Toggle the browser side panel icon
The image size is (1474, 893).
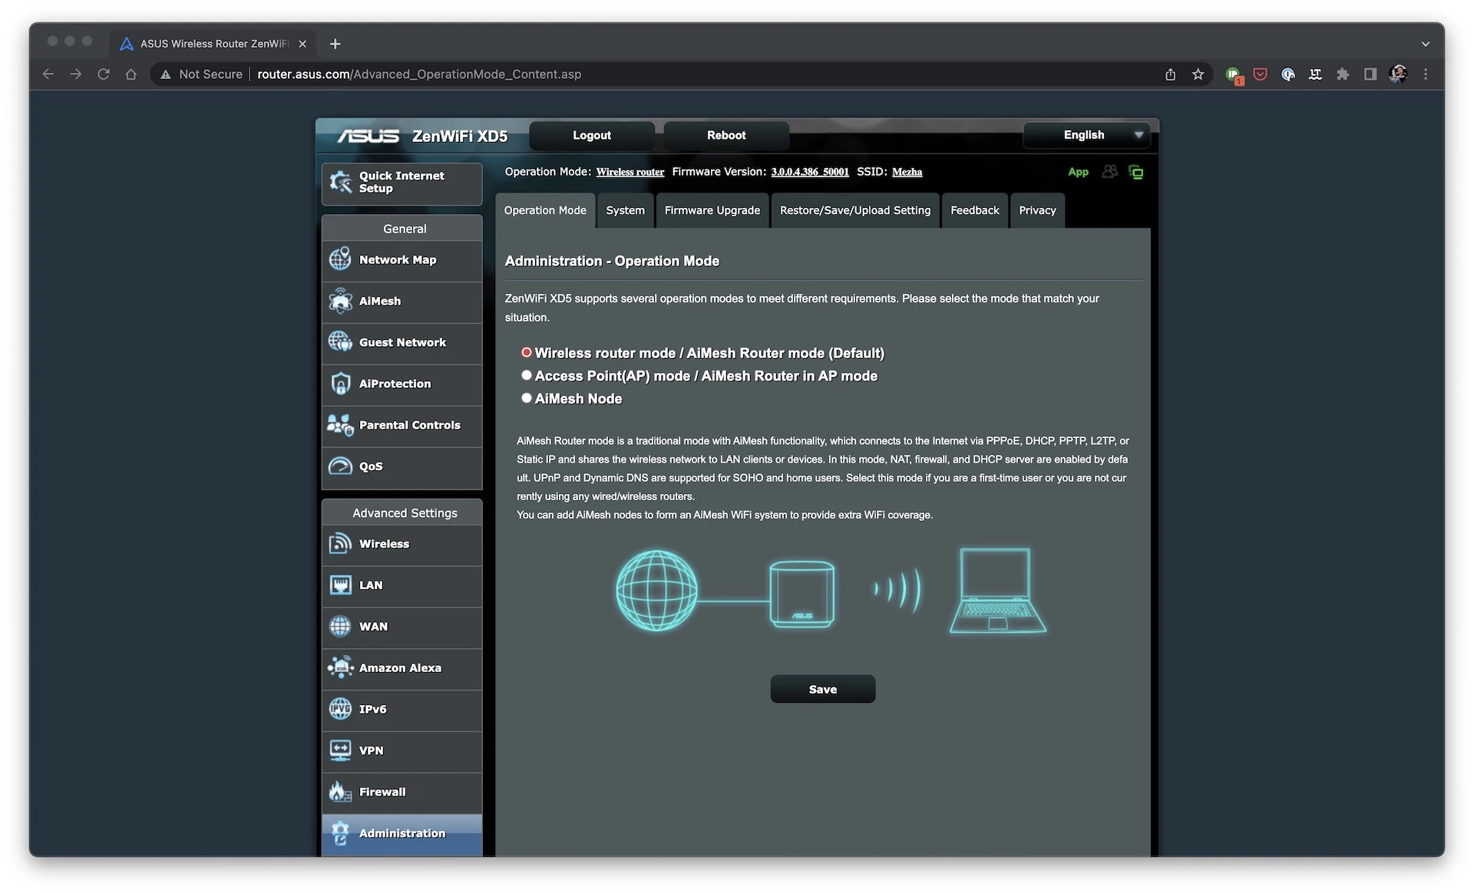pos(1370,74)
